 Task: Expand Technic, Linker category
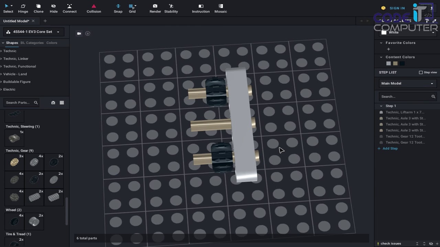16,59
